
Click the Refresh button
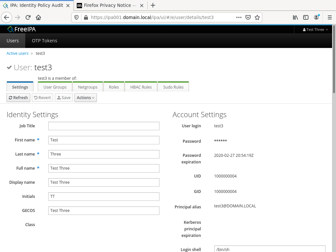(18, 97)
